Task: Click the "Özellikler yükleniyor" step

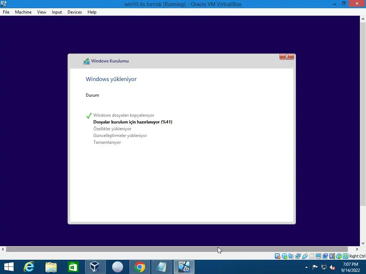Action: pyautogui.click(x=112, y=129)
